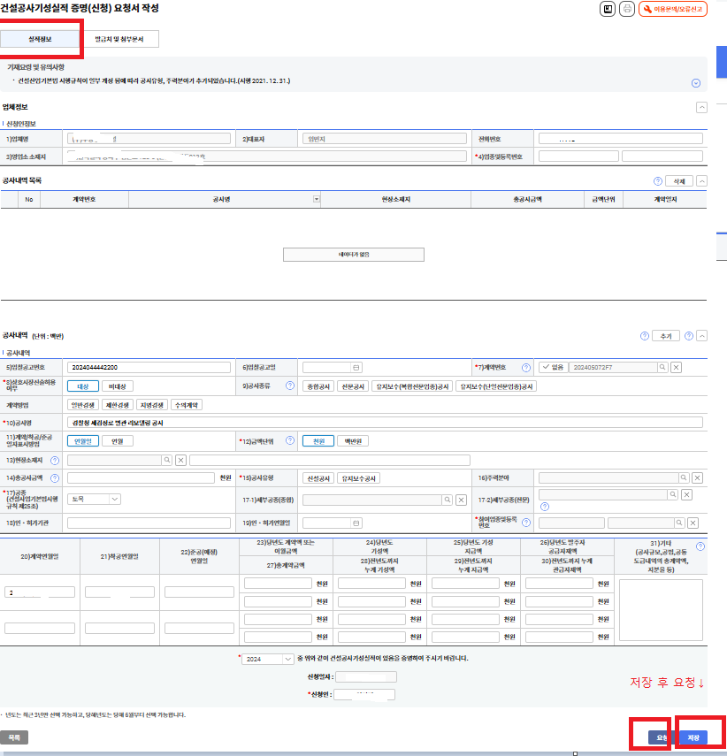Image resolution: width=727 pixels, height=756 pixels.
Task: Expand the 기재요령 및 유의사항 notes chevron
Action: pyautogui.click(x=696, y=83)
